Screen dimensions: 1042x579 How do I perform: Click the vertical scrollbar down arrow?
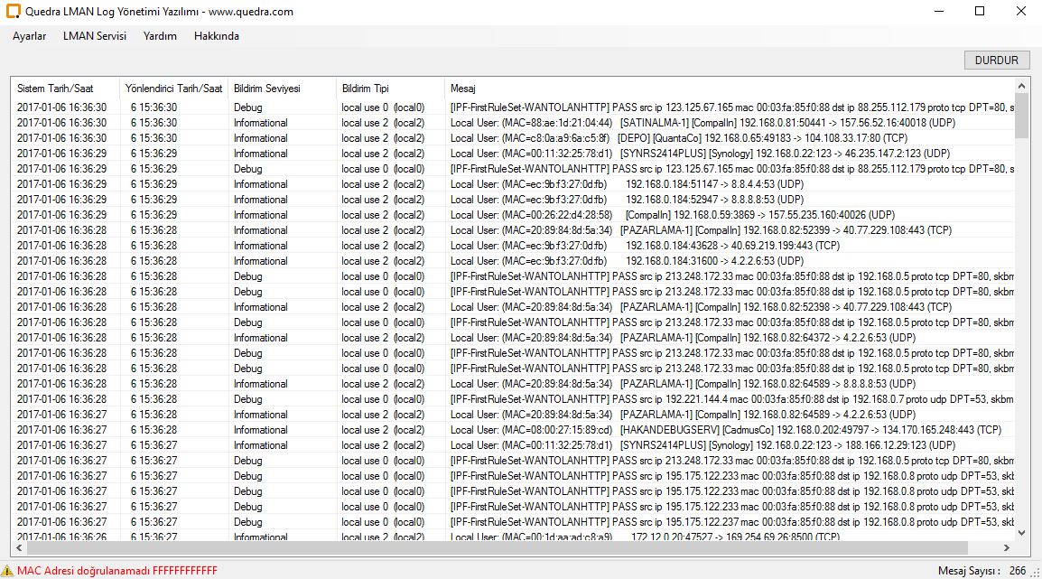coord(1021,533)
